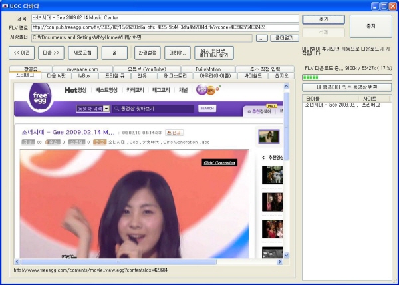
Task: Click the FLV download progress bar
Action: click(x=347, y=77)
